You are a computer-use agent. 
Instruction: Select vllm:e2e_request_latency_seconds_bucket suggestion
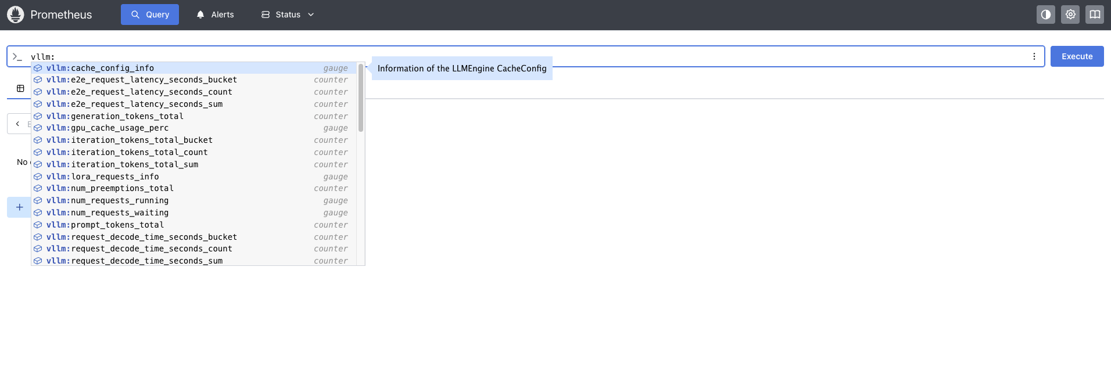(x=194, y=80)
